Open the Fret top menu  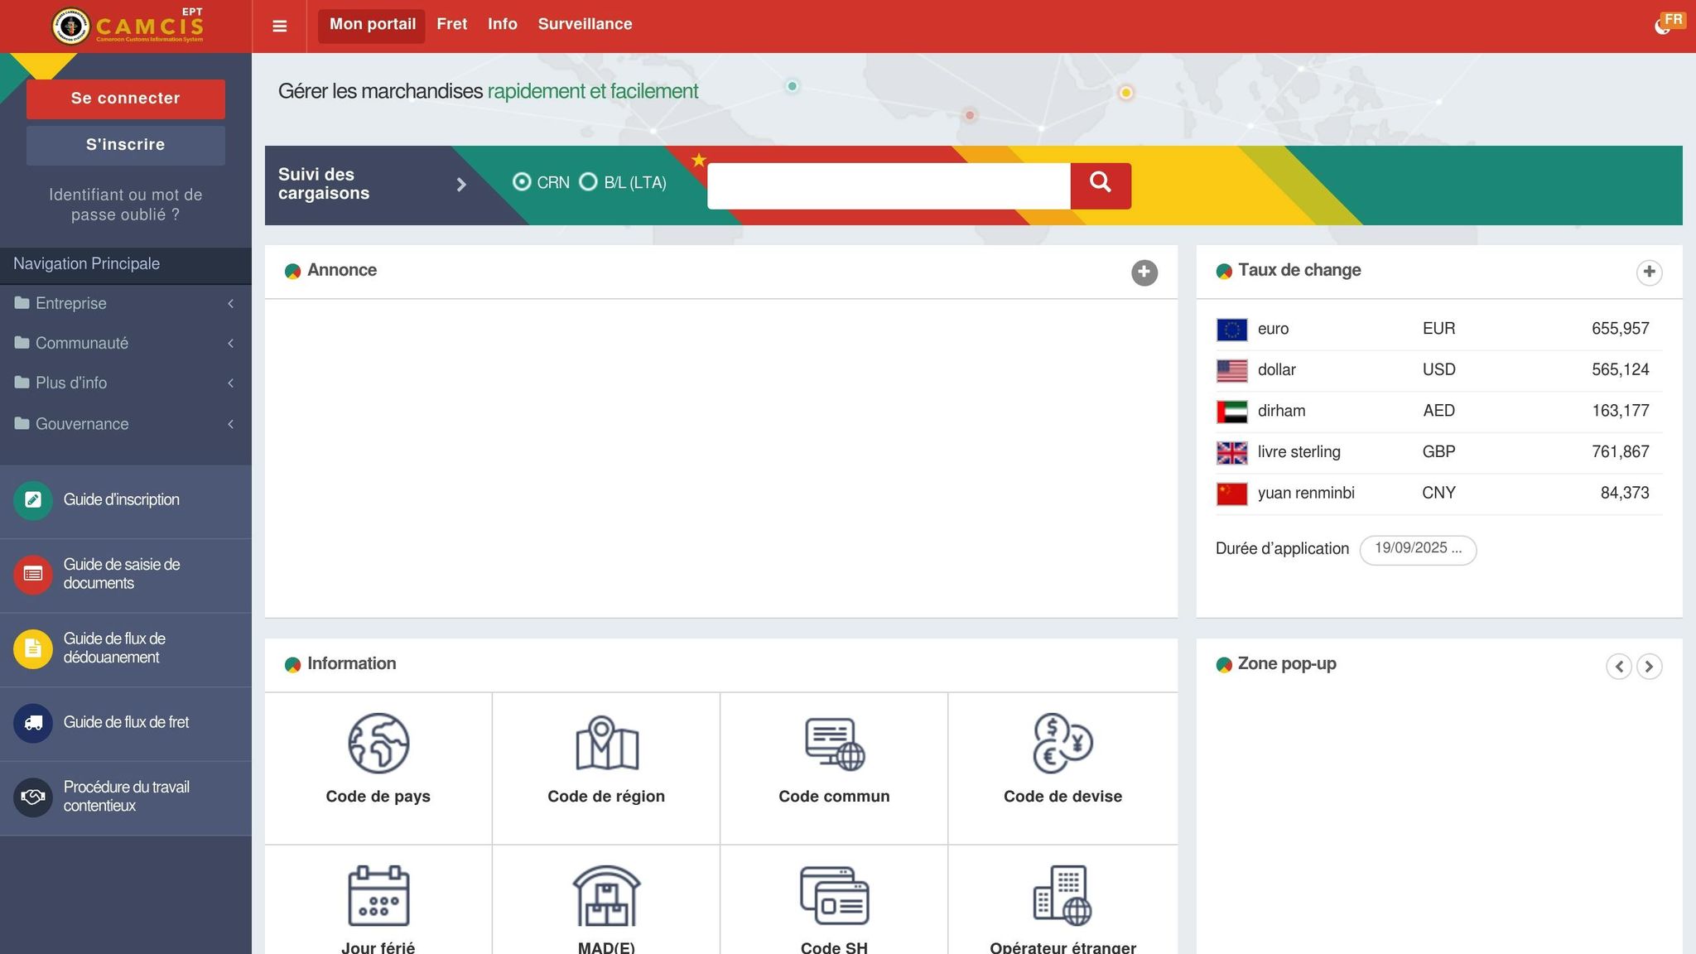451,25
